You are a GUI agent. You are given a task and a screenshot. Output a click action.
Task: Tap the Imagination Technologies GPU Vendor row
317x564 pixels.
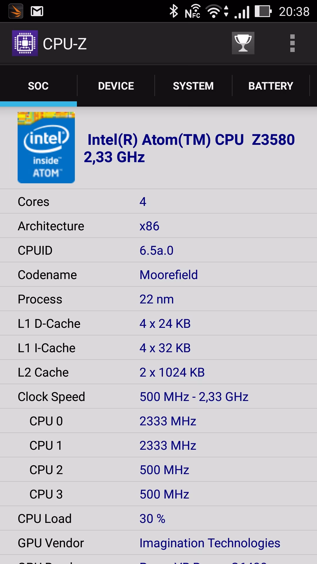(158, 543)
